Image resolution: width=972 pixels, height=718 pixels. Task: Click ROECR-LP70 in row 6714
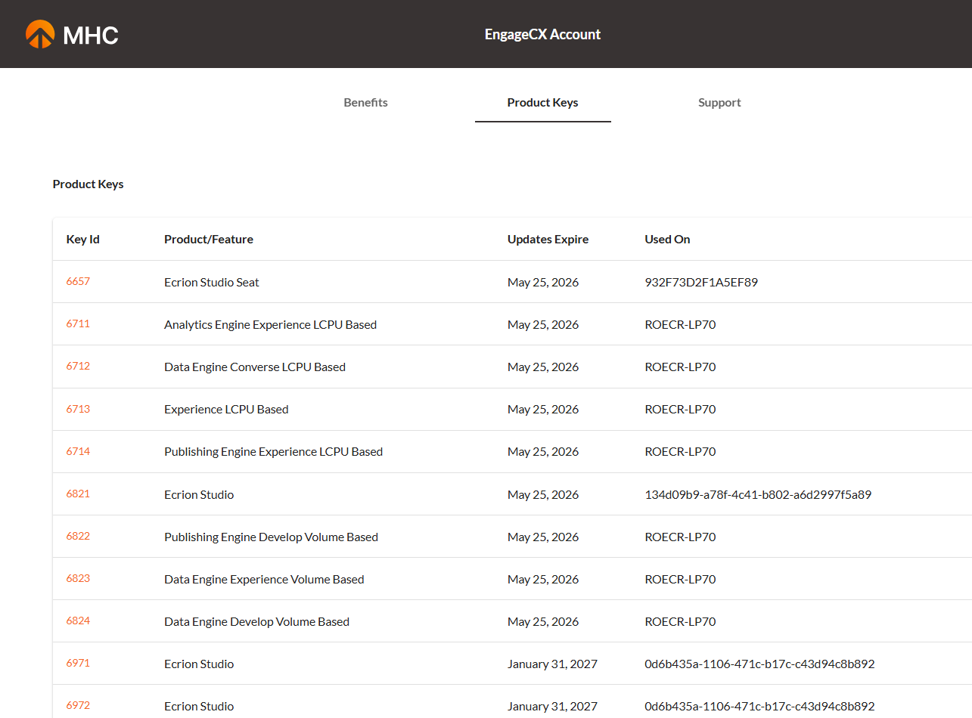680,451
